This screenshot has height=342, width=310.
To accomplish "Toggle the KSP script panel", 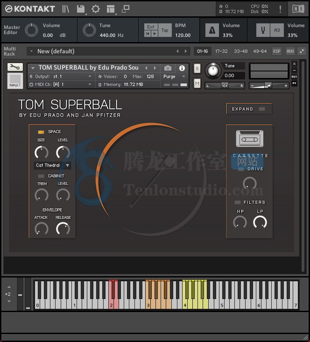I will pyautogui.click(x=277, y=51).
